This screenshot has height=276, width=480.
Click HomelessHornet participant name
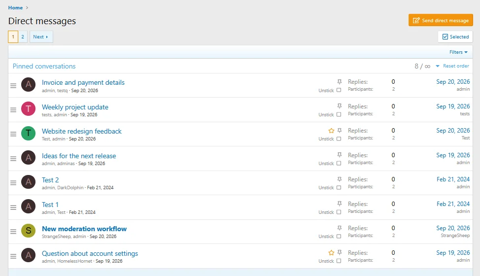pos(75,261)
